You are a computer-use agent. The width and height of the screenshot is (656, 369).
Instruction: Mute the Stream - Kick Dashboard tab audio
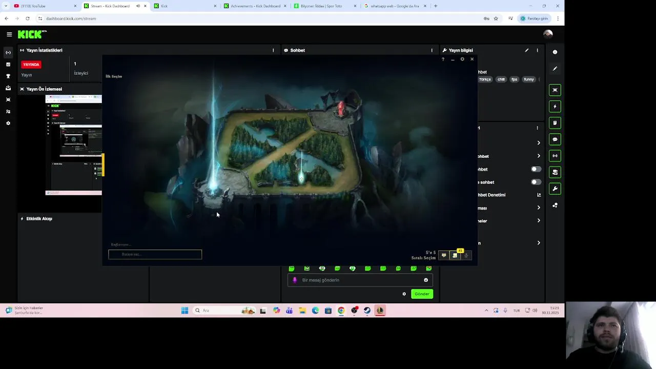click(138, 6)
